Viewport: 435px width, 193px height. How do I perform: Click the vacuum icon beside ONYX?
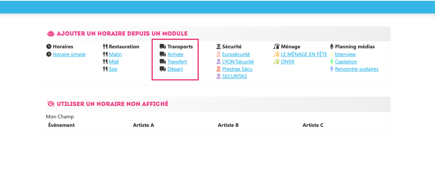pos(276,61)
